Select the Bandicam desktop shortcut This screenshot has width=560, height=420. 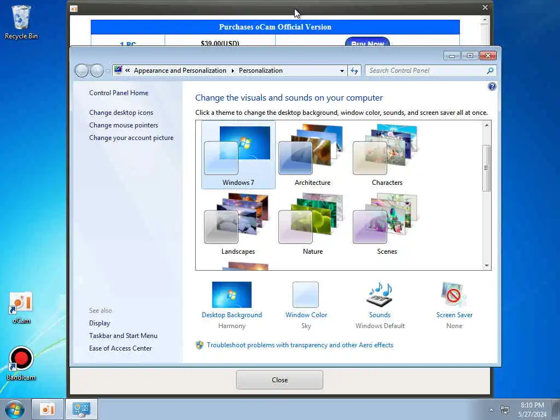21,364
